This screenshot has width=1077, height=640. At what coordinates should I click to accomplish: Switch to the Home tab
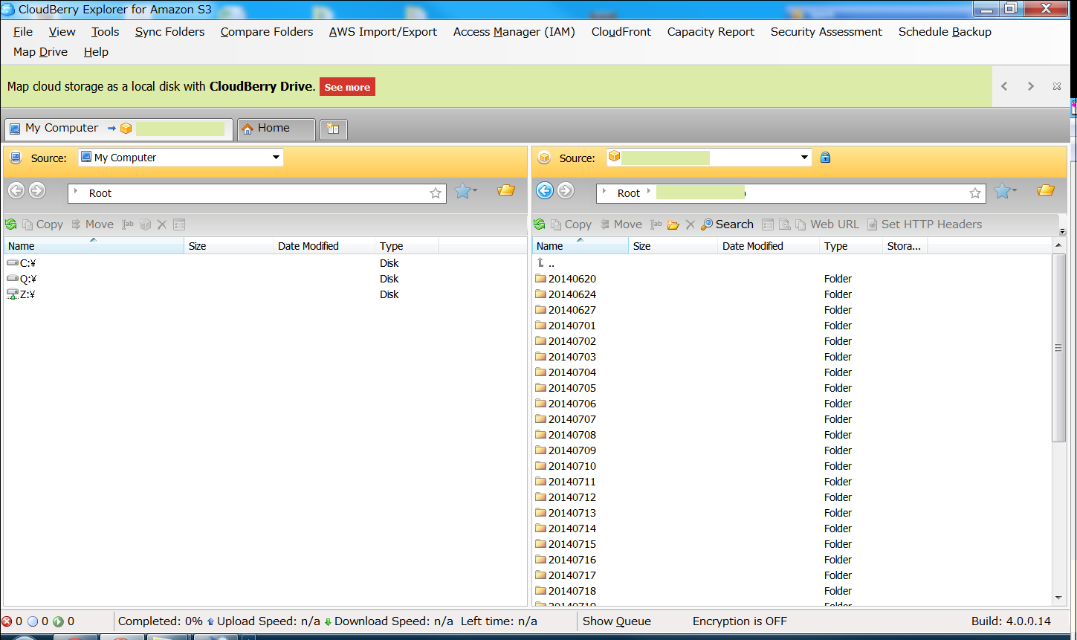(275, 129)
